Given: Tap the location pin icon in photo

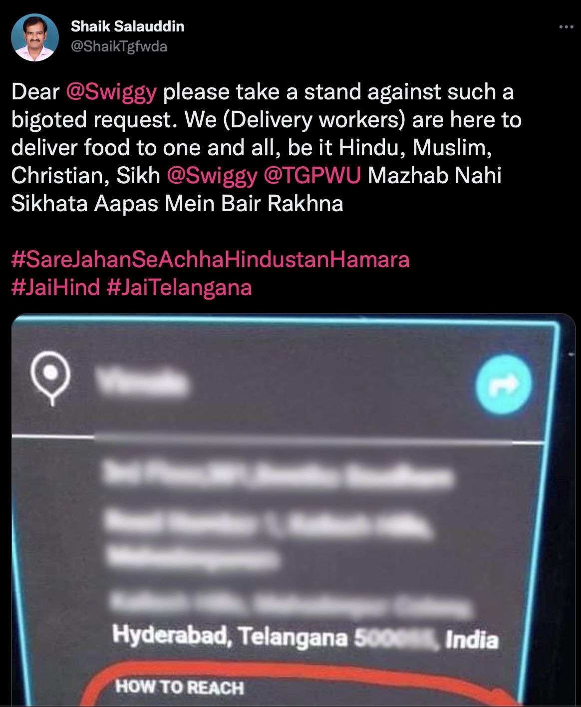Looking at the screenshot, I should 50,377.
